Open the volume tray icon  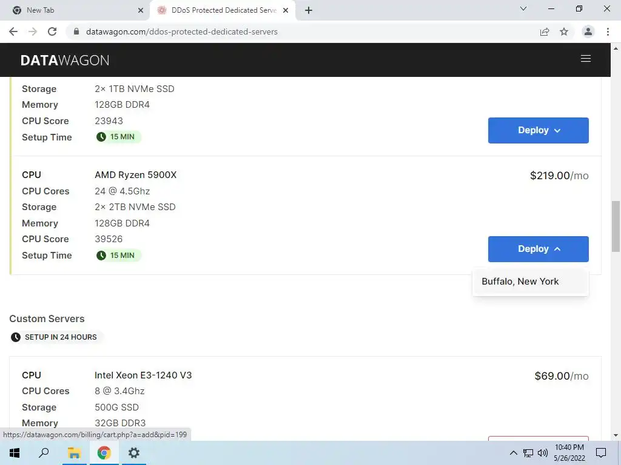point(543,453)
